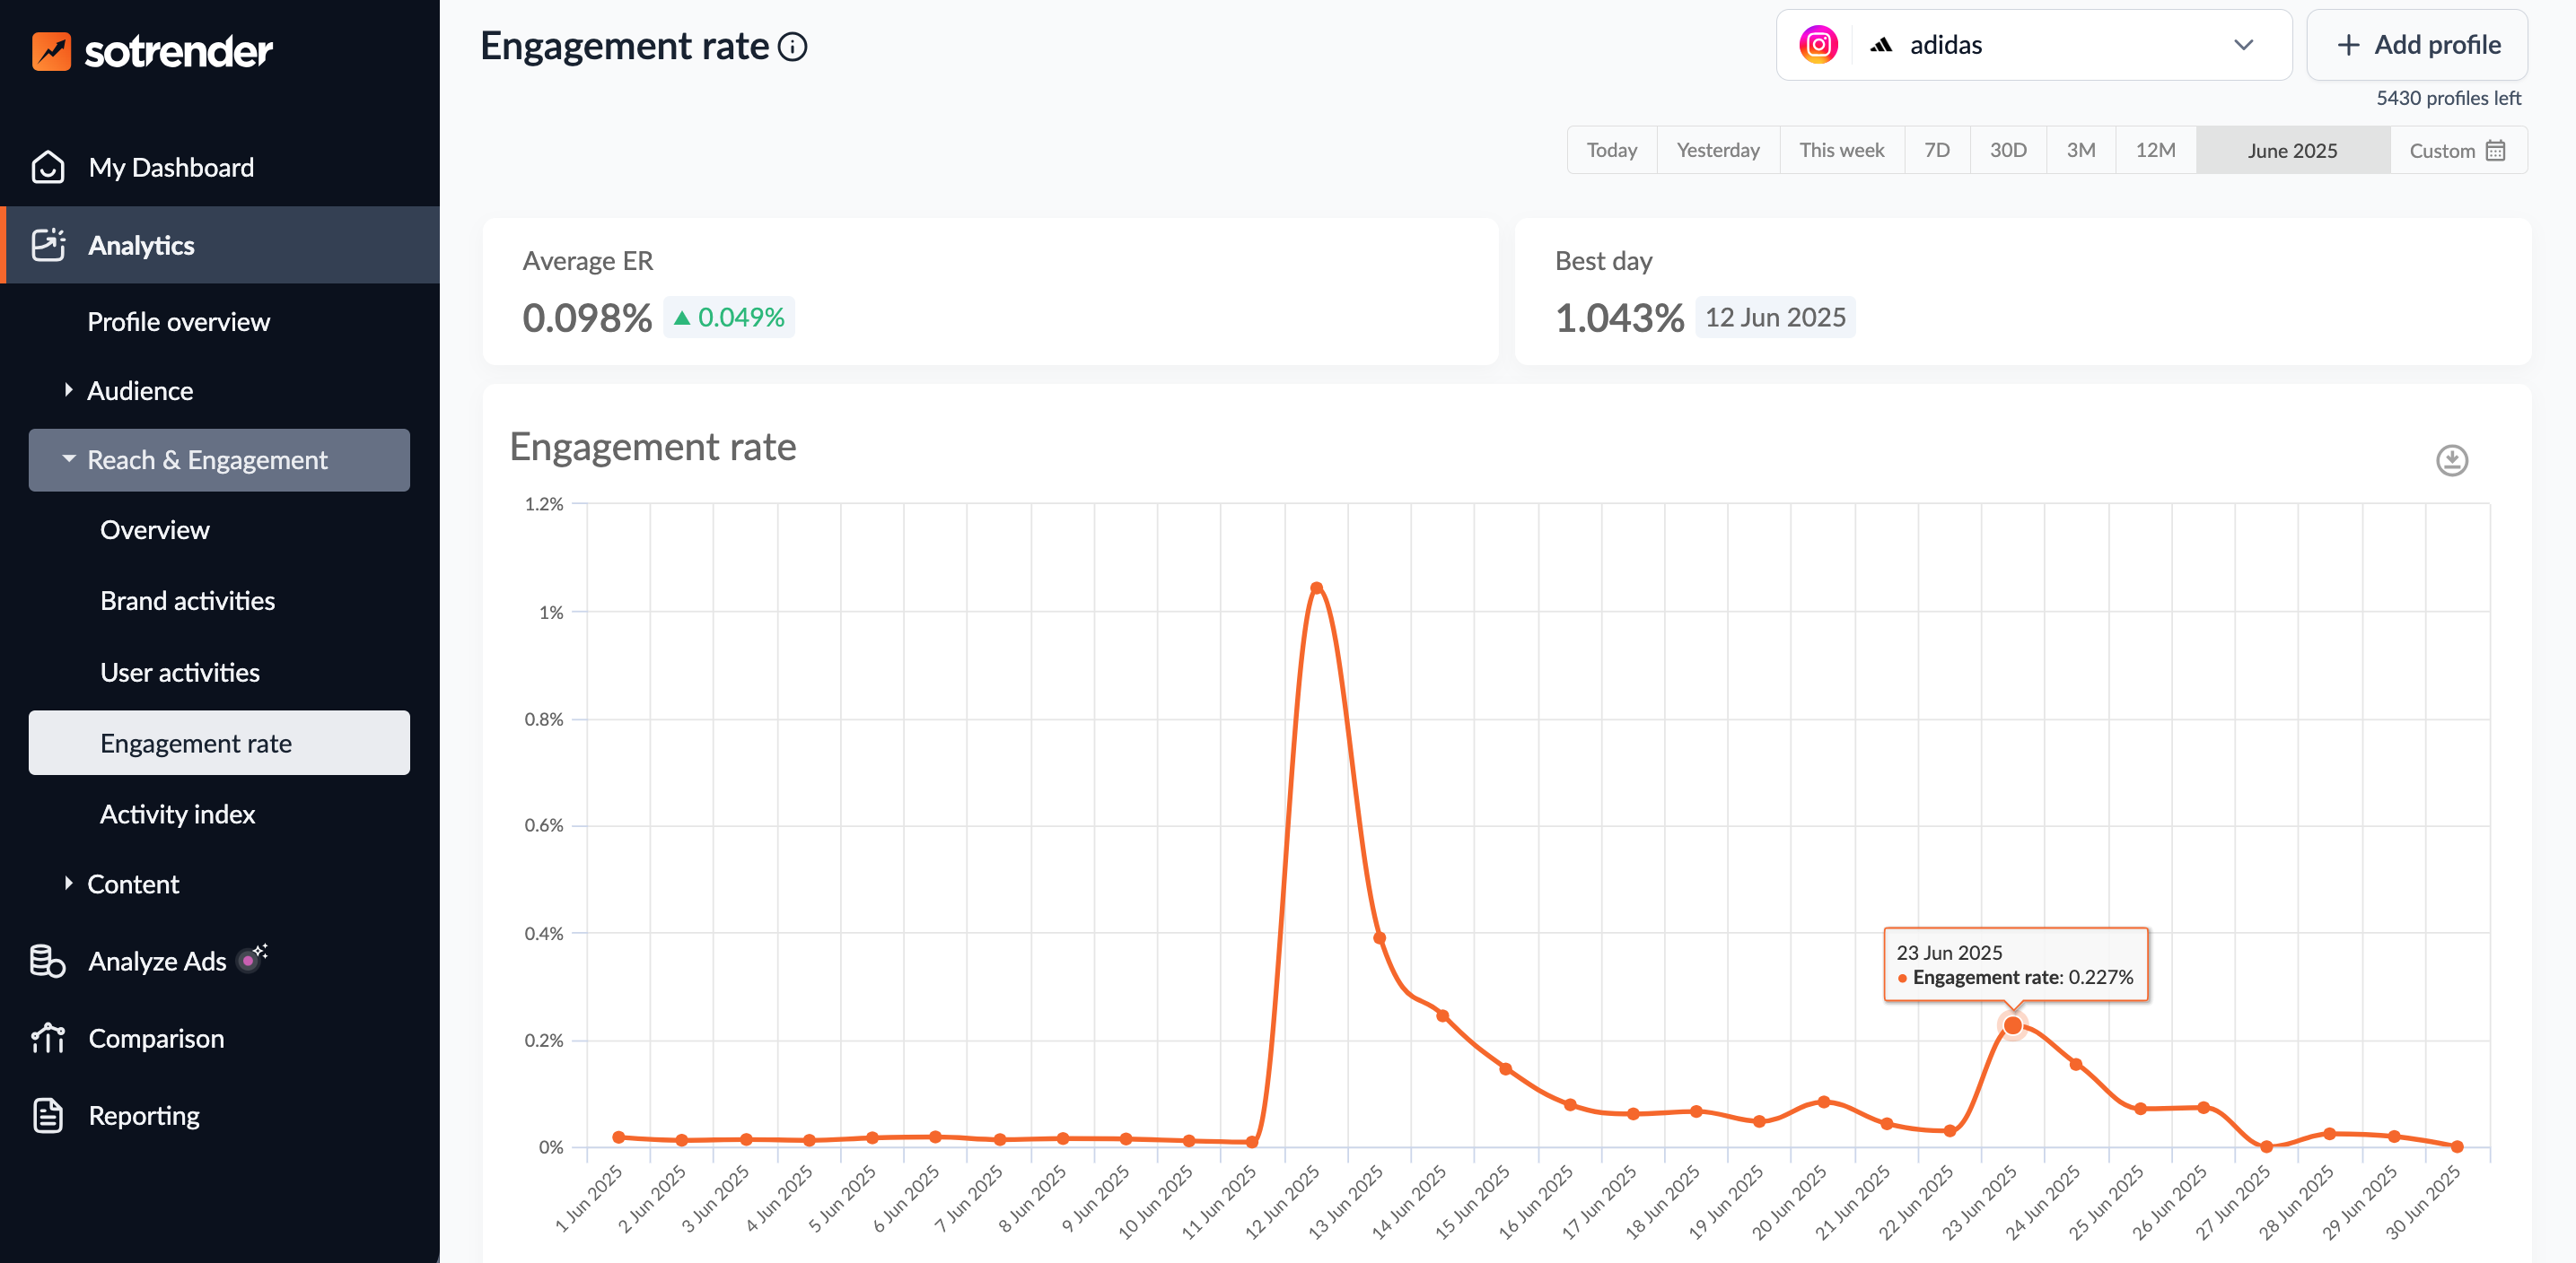Click the Analyze Ads database icon
This screenshot has width=2576, height=1263.
(x=48, y=962)
